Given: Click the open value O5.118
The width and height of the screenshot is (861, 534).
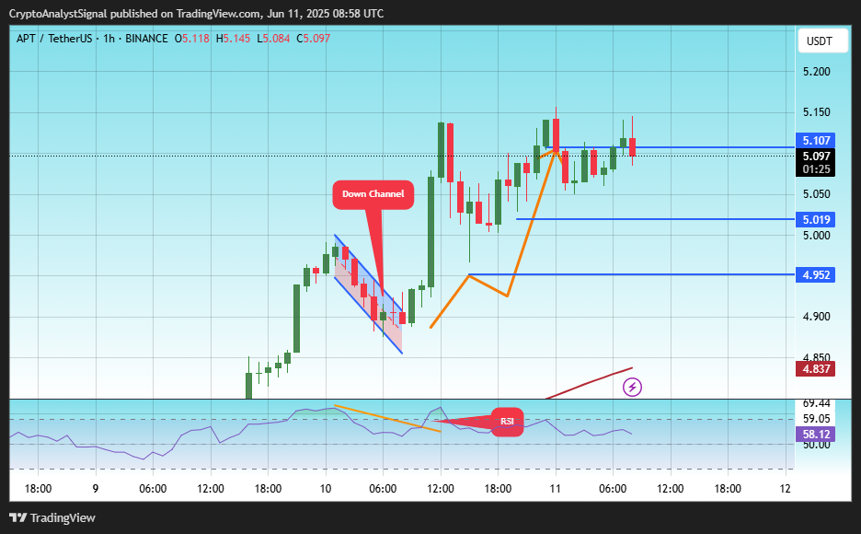Looking at the screenshot, I should 192,39.
